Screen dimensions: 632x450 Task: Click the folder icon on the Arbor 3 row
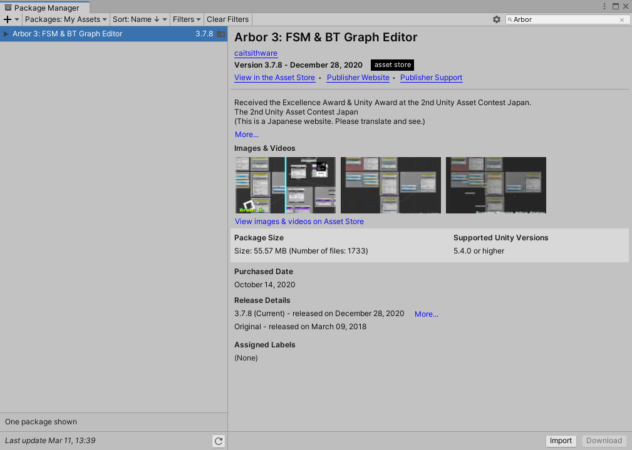(221, 34)
